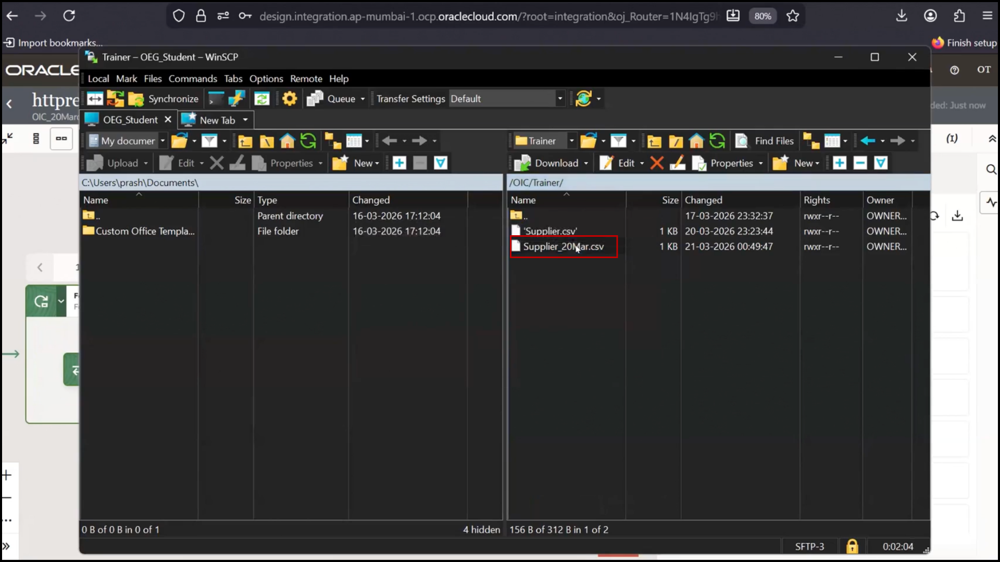Click remote panel Filter funnel icon
This screenshot has height=562, width=1000.
(x=618, y=141)
